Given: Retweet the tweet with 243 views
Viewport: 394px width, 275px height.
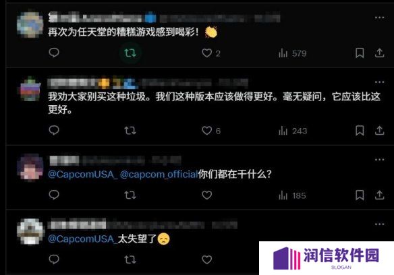Looking at the screenshot, I should click(130, 131).
